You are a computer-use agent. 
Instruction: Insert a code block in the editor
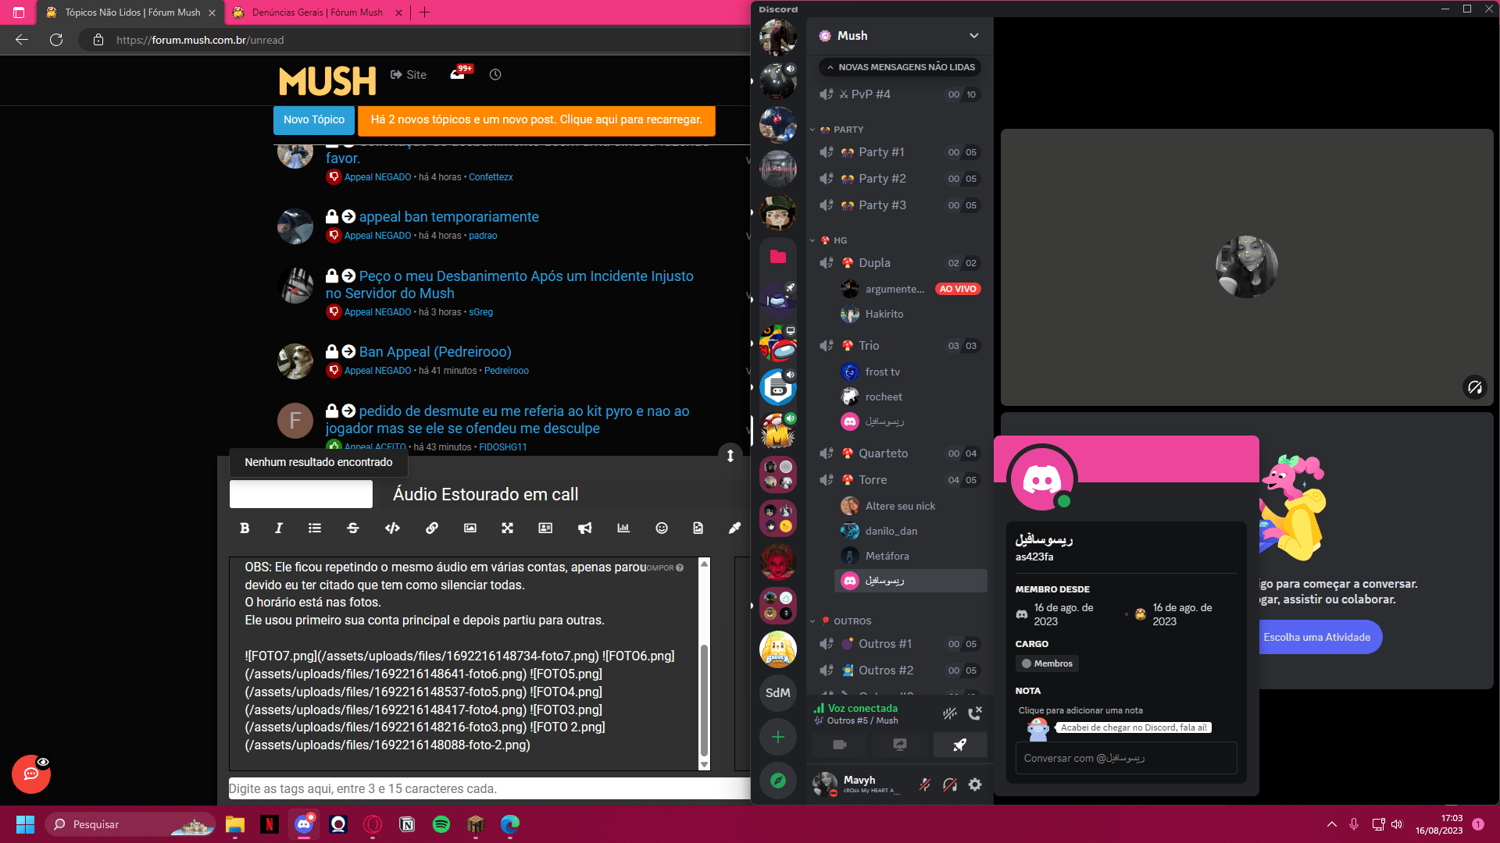392,528
